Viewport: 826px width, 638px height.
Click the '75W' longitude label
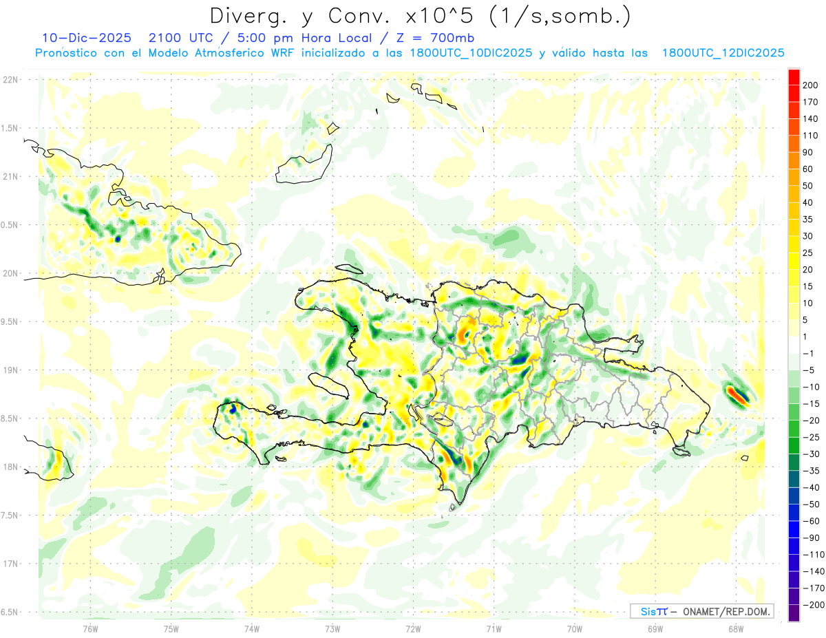pyautogui.click(x=171, y=628)
